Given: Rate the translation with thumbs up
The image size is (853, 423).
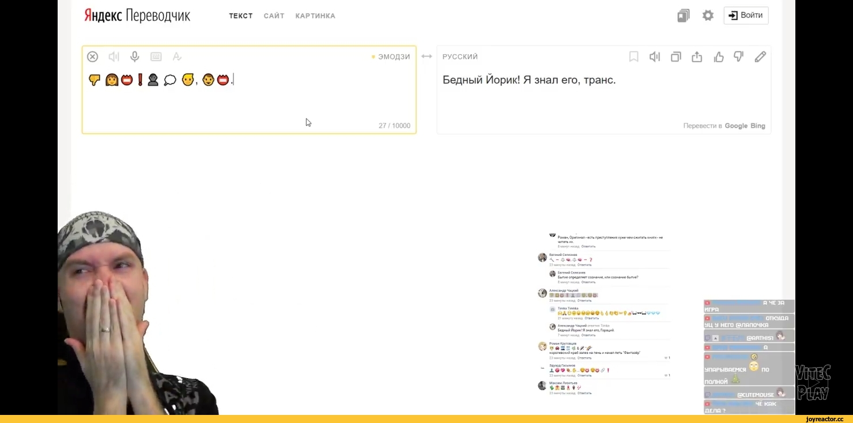Looking at the screenshot, I should coord(719,56).
